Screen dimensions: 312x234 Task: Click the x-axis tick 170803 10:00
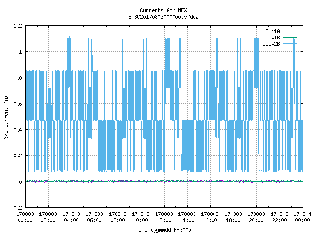tap(140, 217)
